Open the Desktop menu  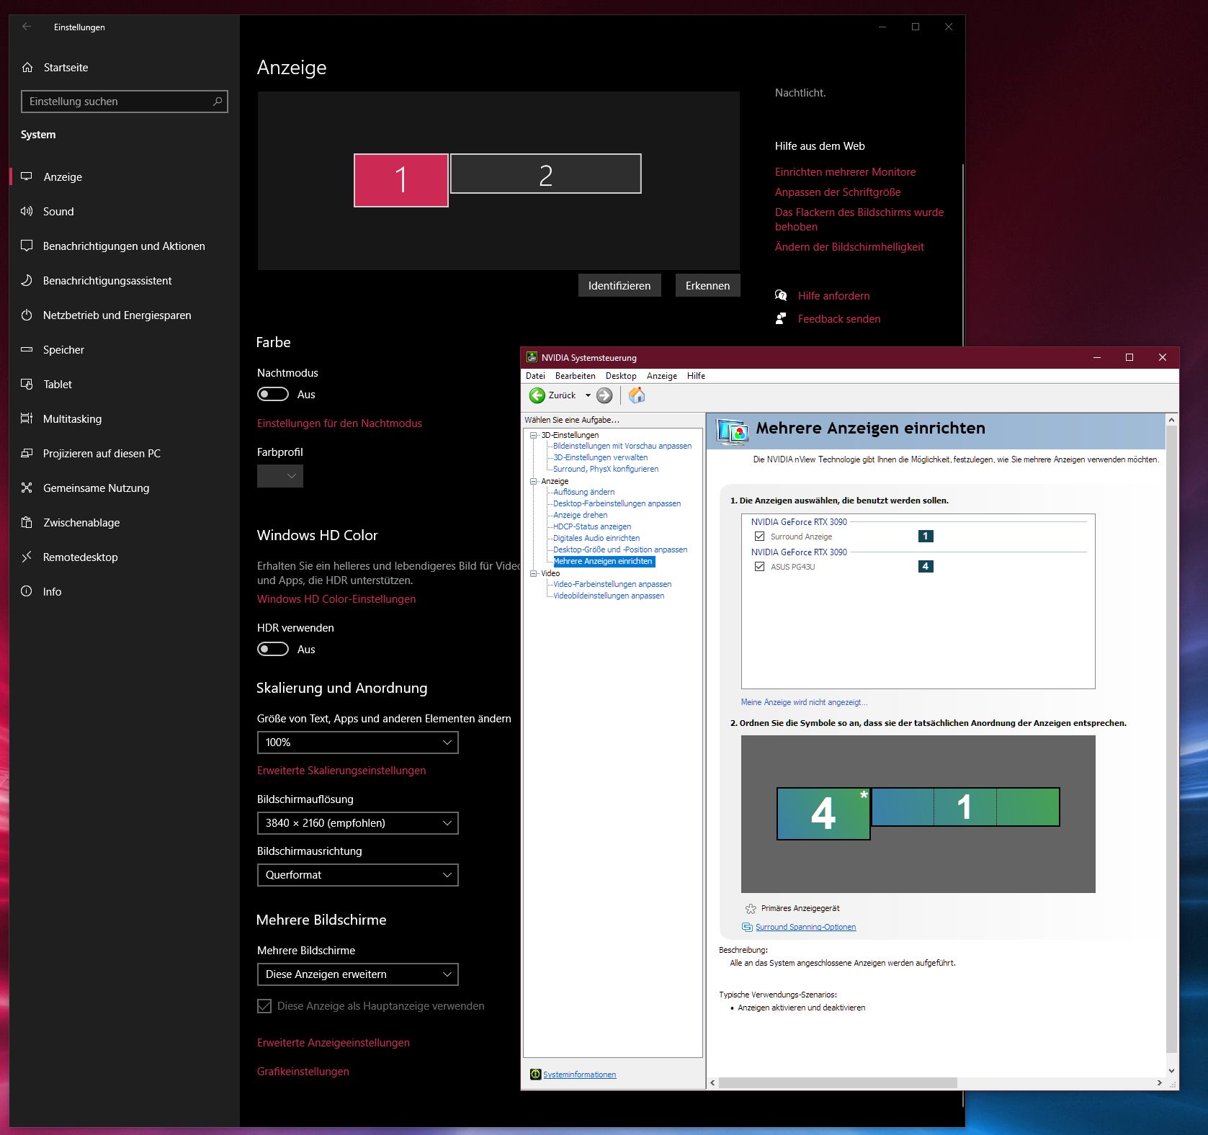[621, 376]
